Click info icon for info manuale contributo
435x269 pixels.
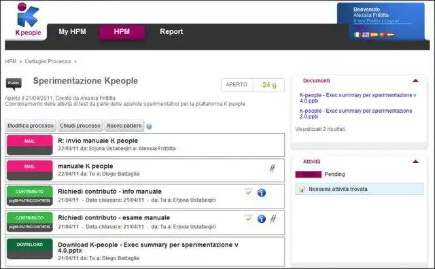[x=261, y=192]
